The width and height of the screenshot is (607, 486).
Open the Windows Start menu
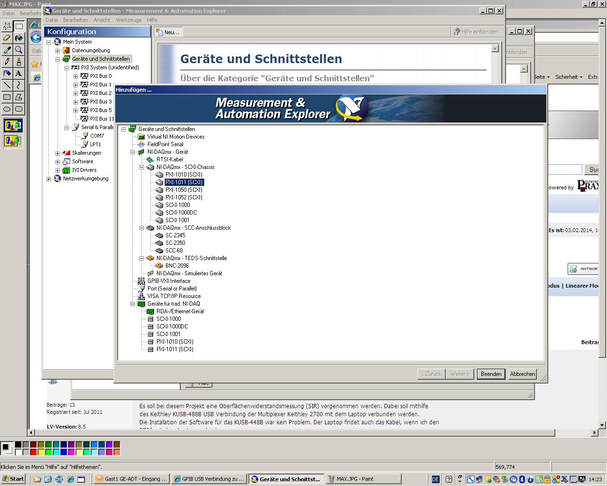tap(13, 479)
